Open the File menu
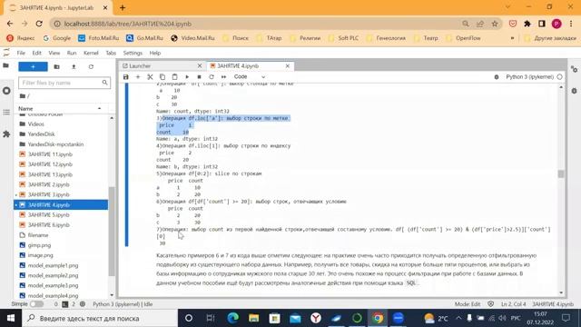This screenshot has height=327, width=581. [21, 53]
